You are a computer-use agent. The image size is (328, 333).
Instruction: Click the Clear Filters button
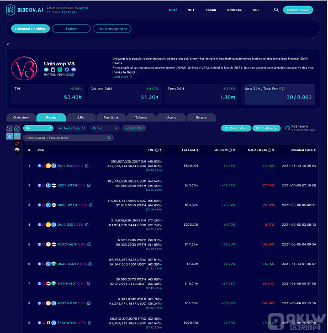pyautogui.click(x=236, y=128)
